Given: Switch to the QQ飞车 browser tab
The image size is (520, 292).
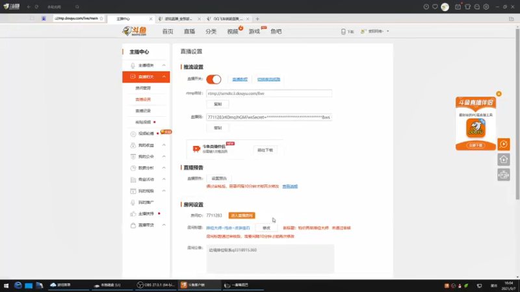Looking at the screenshot, I should [228, 19].
